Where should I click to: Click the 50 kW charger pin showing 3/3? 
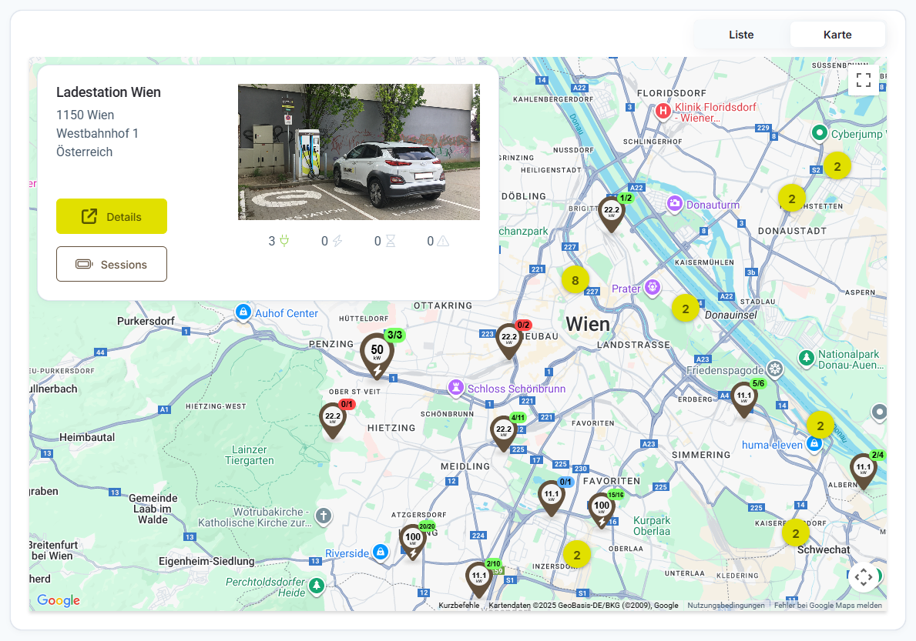click(x=377, y=353)
